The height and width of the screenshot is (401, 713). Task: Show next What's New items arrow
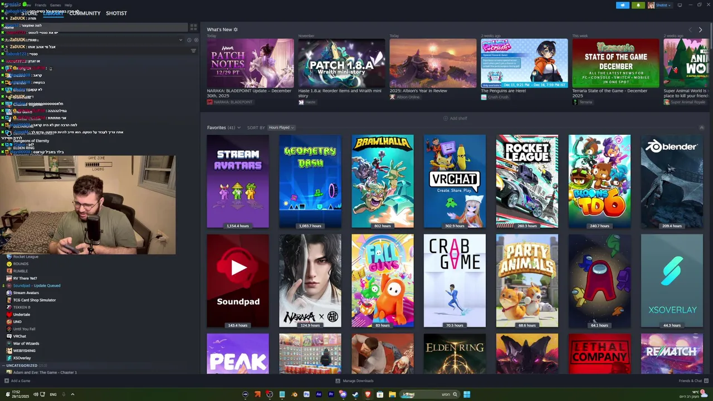[700, 30]
